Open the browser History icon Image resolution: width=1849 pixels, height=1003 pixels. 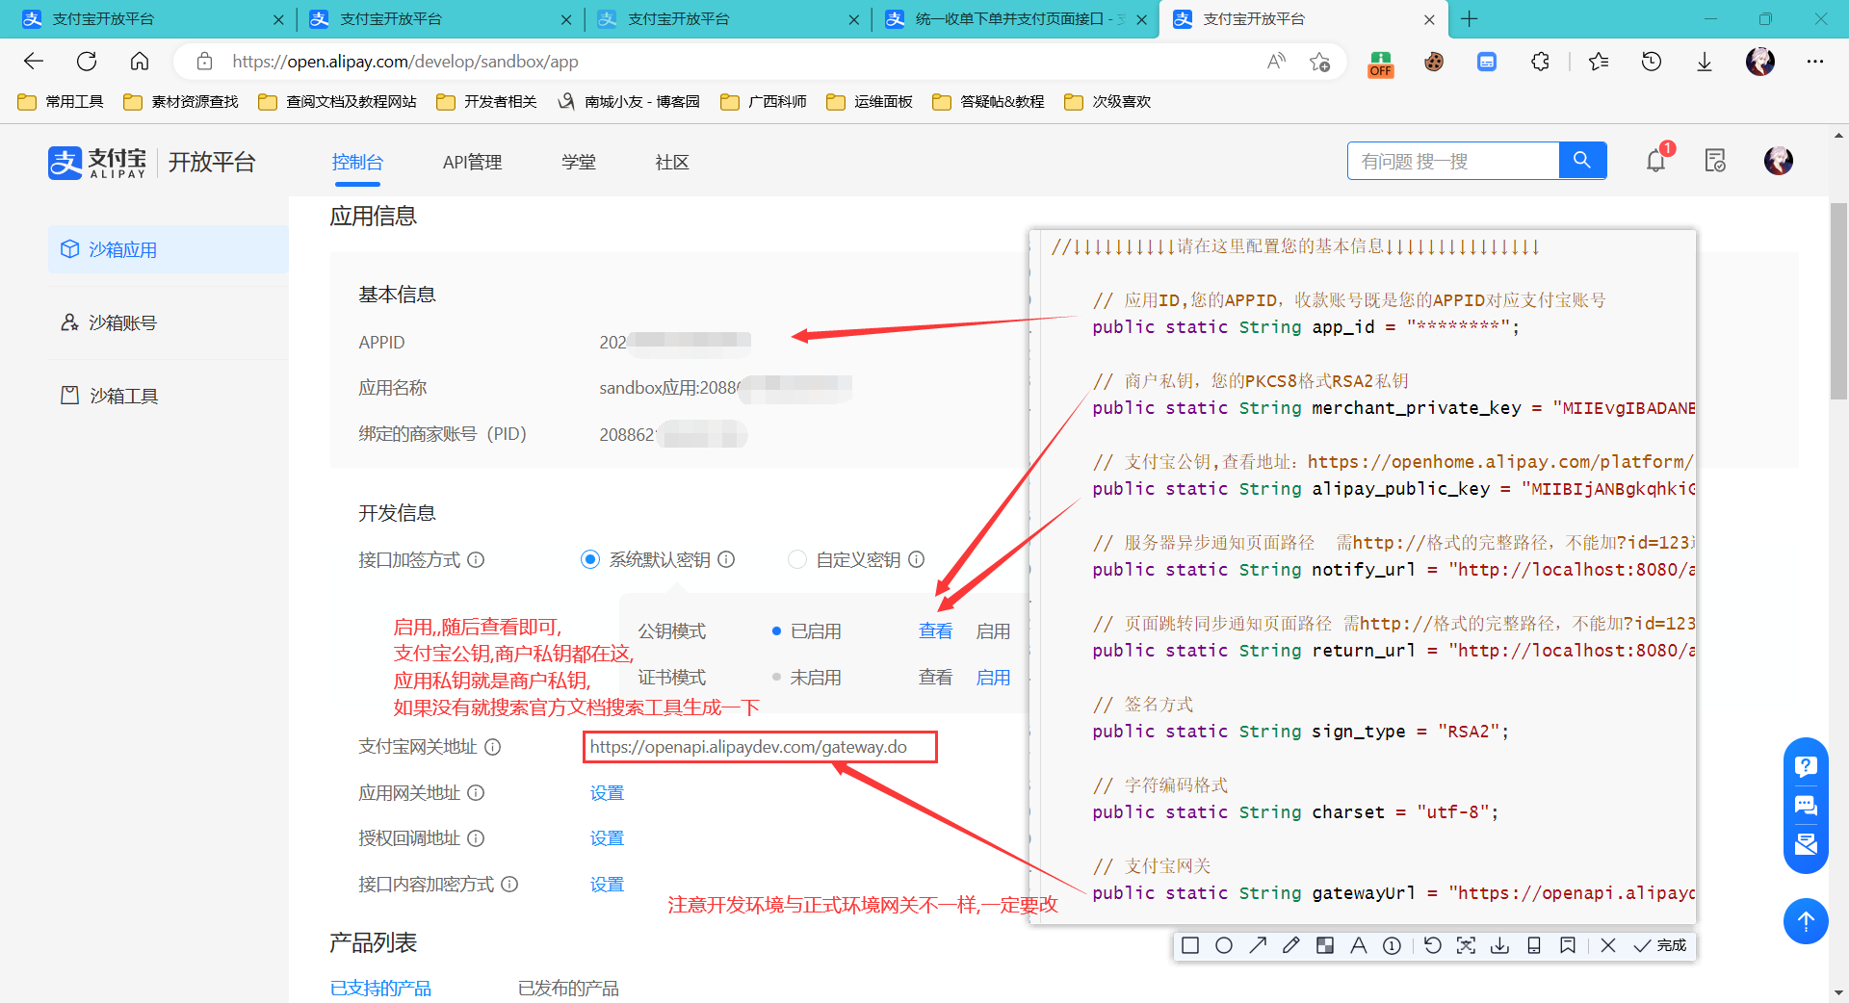1652,62
